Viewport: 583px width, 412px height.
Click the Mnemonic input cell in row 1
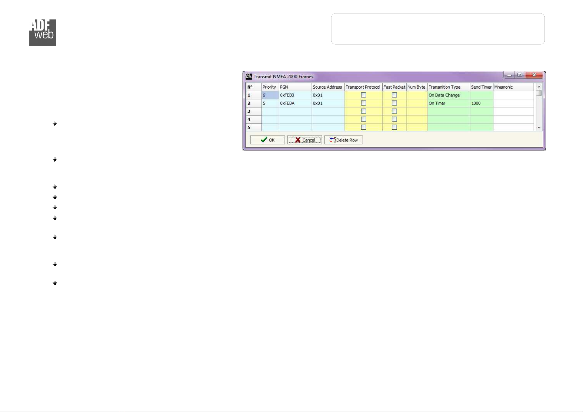click(513, 95)
